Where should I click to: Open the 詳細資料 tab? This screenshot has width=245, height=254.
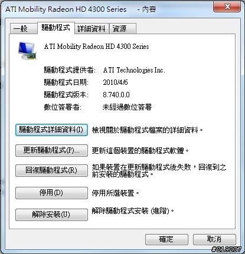pyautogui.click(x=92, y=29)
